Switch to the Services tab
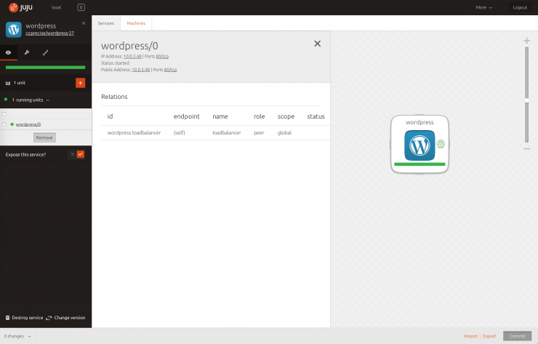 105,23
